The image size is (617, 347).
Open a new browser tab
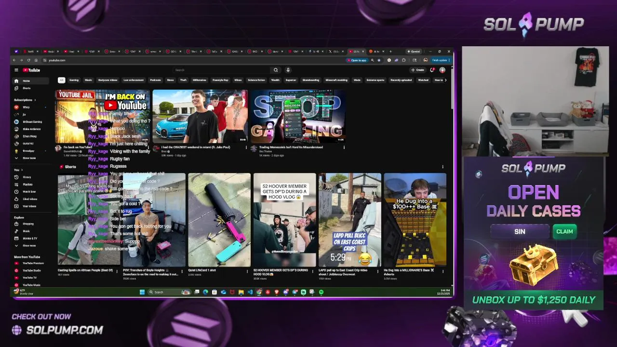390,51
